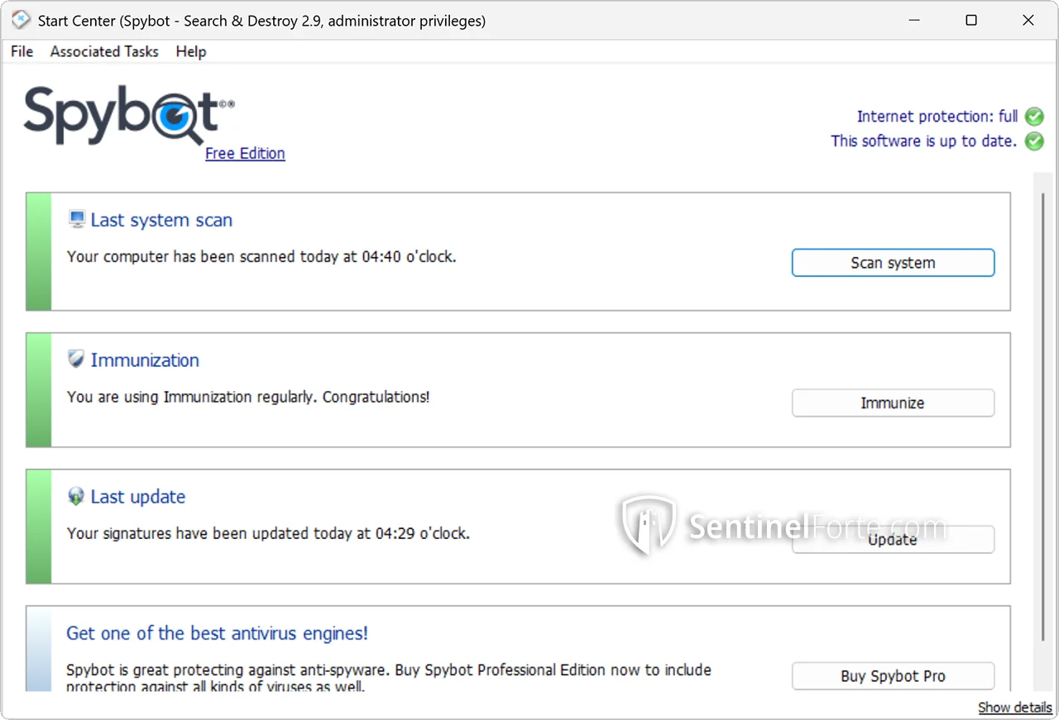Open the Help menu
The height and width of the screenshot is (720, 1059).
(x=191, y=51)
